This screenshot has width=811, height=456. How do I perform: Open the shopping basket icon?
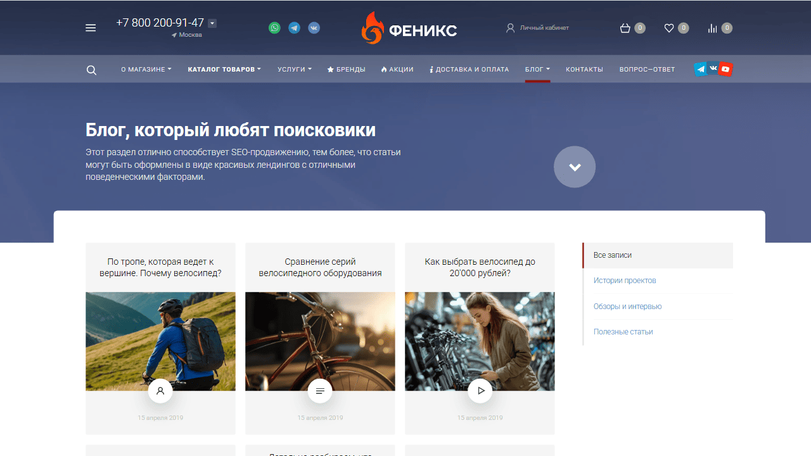tap(625, 28)
